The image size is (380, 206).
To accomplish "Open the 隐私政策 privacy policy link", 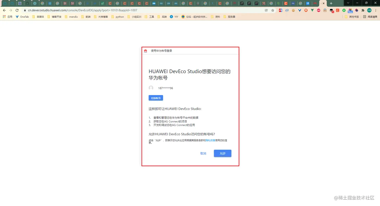I will 210,140.
